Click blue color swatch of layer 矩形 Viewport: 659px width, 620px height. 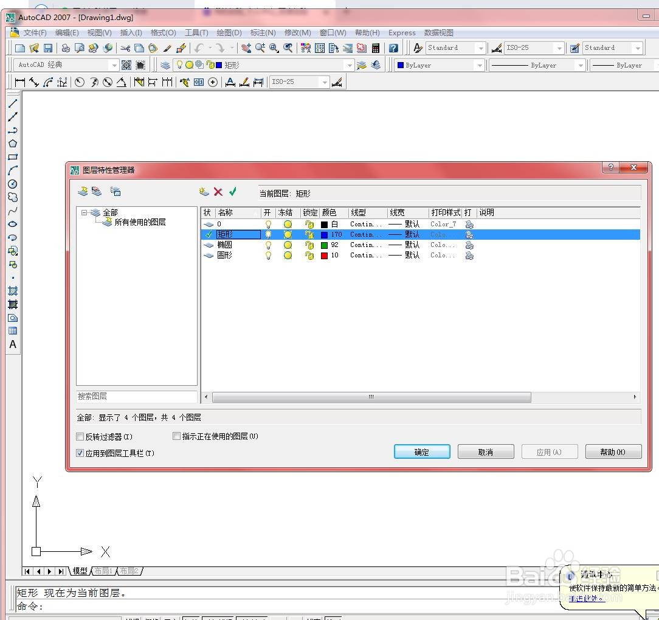pyautogui.click(x=325, y=235)
